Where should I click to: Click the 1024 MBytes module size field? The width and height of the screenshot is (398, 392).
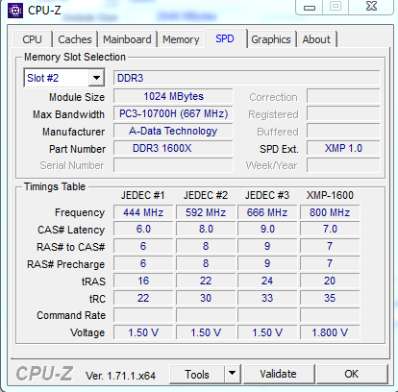coord(173,96)
